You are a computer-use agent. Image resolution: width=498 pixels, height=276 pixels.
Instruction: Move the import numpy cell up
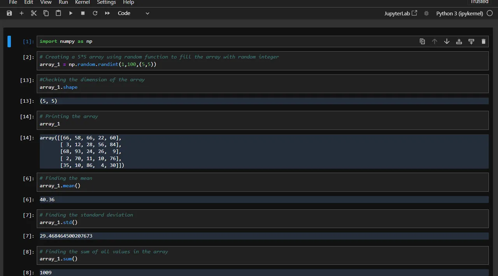(x=435, y=42)
